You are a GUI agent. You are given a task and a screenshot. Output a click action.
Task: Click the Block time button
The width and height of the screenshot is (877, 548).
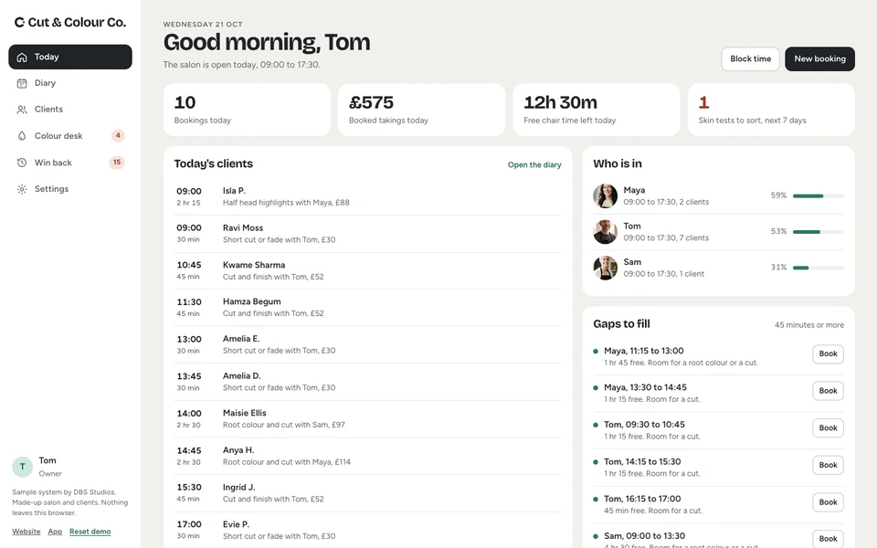click(x=750, y=58)
